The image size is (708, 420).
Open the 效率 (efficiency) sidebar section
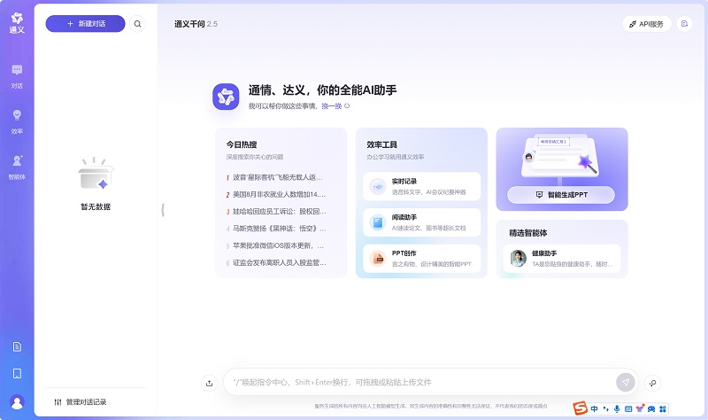coord(17,121)
